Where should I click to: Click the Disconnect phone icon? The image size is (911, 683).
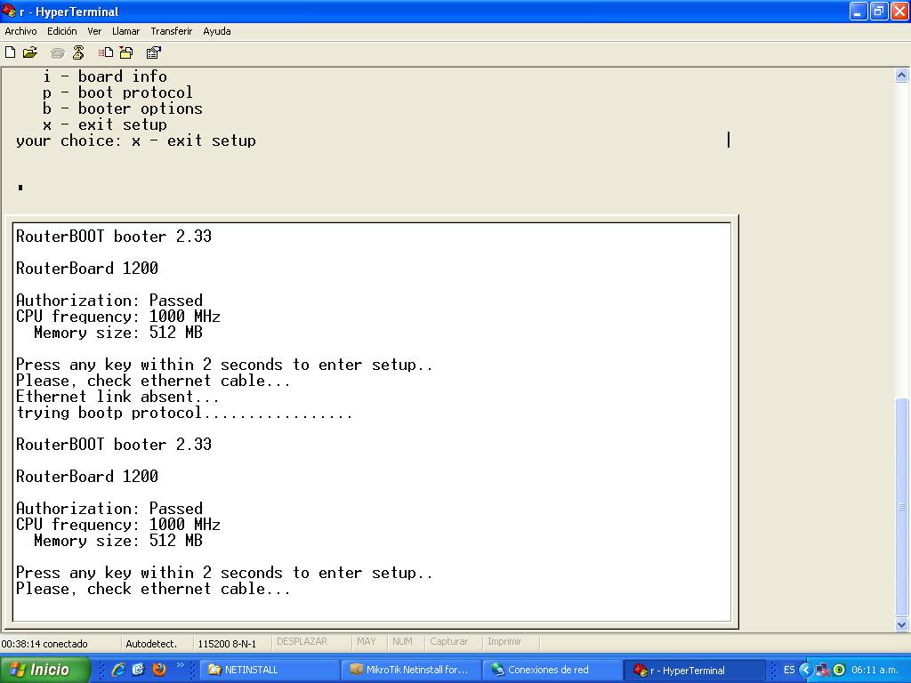coord(78,52)
